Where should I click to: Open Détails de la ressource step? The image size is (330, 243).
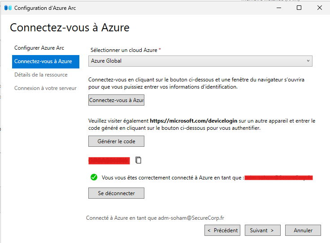pyautogui.click(x=41, y=75)
